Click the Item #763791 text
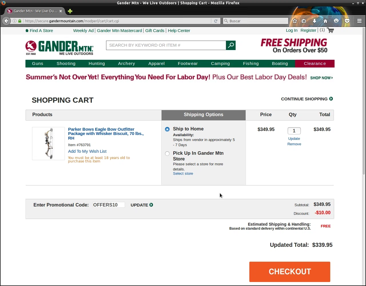This screenshot has height=286, width=366. [79, 145]
